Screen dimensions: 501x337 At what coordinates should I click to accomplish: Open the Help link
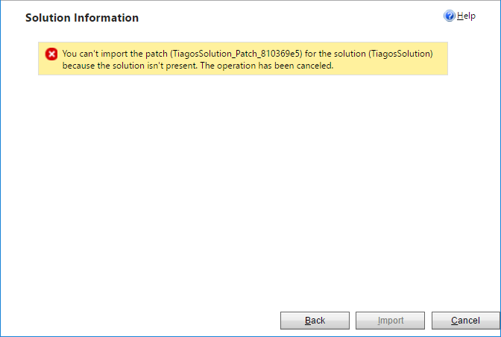(x=466, y=16)
